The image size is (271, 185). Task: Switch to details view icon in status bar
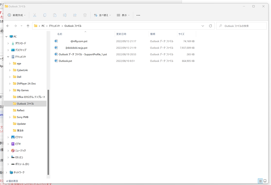(x=260, y=181)
